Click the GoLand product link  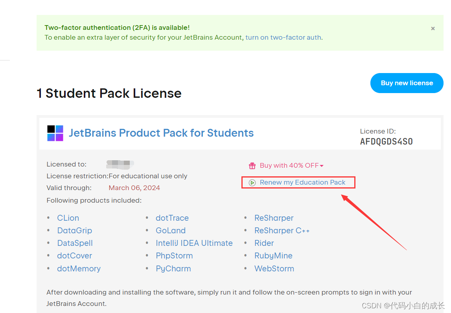tap(171, 231)
